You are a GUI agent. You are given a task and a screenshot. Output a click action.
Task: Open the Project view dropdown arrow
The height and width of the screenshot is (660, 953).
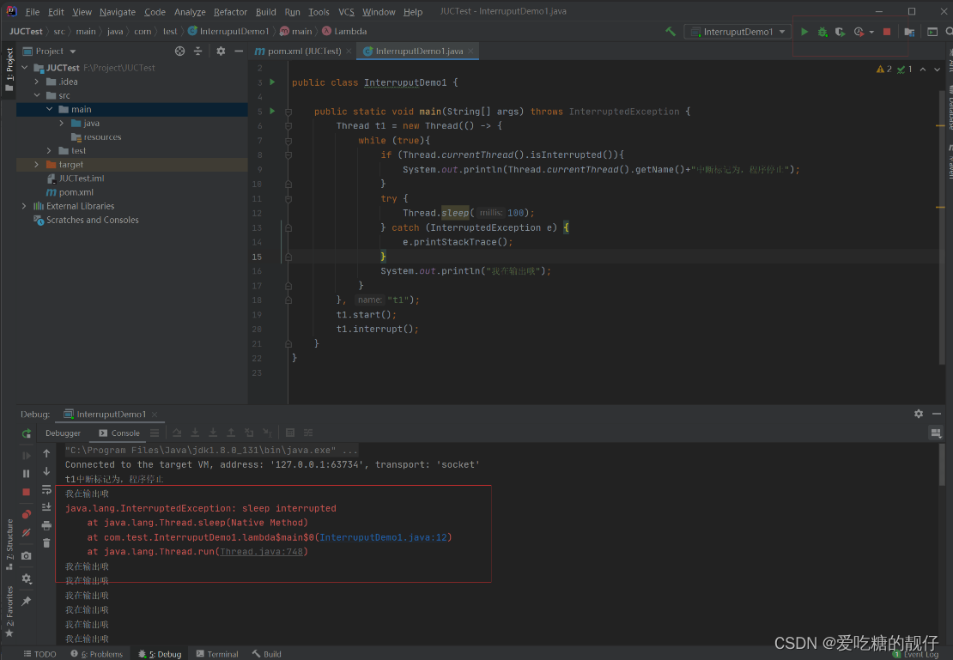(x=73, y=51)
